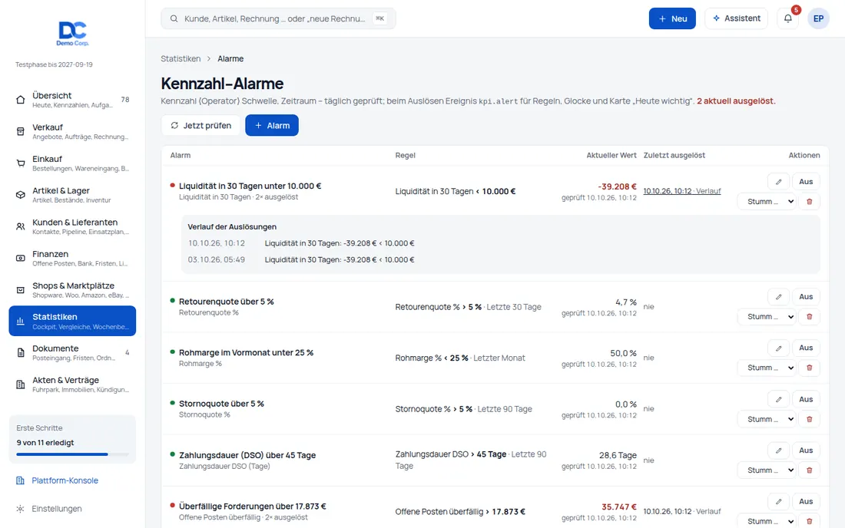Click the history entry 03.10.26, 05:49
The image size is (845, 528).
pos(216,259)
